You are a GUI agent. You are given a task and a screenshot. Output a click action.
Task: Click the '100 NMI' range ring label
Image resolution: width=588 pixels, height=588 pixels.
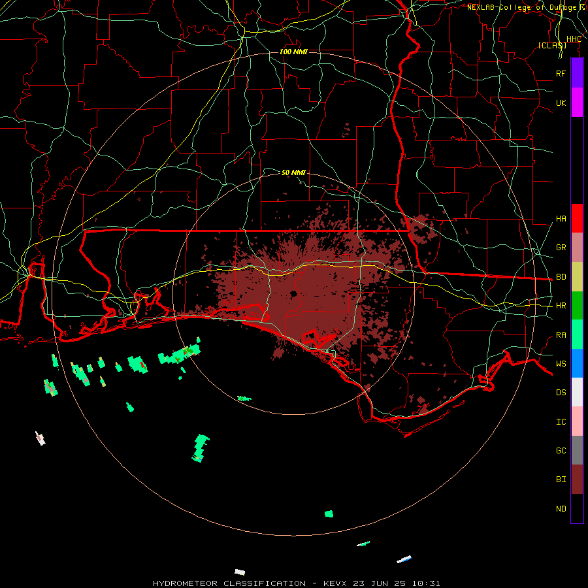click(x=293, y=52)
